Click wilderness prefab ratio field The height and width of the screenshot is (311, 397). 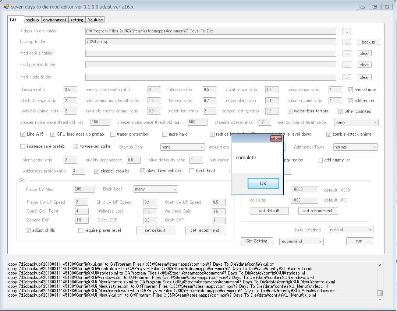tap(78, 171)
